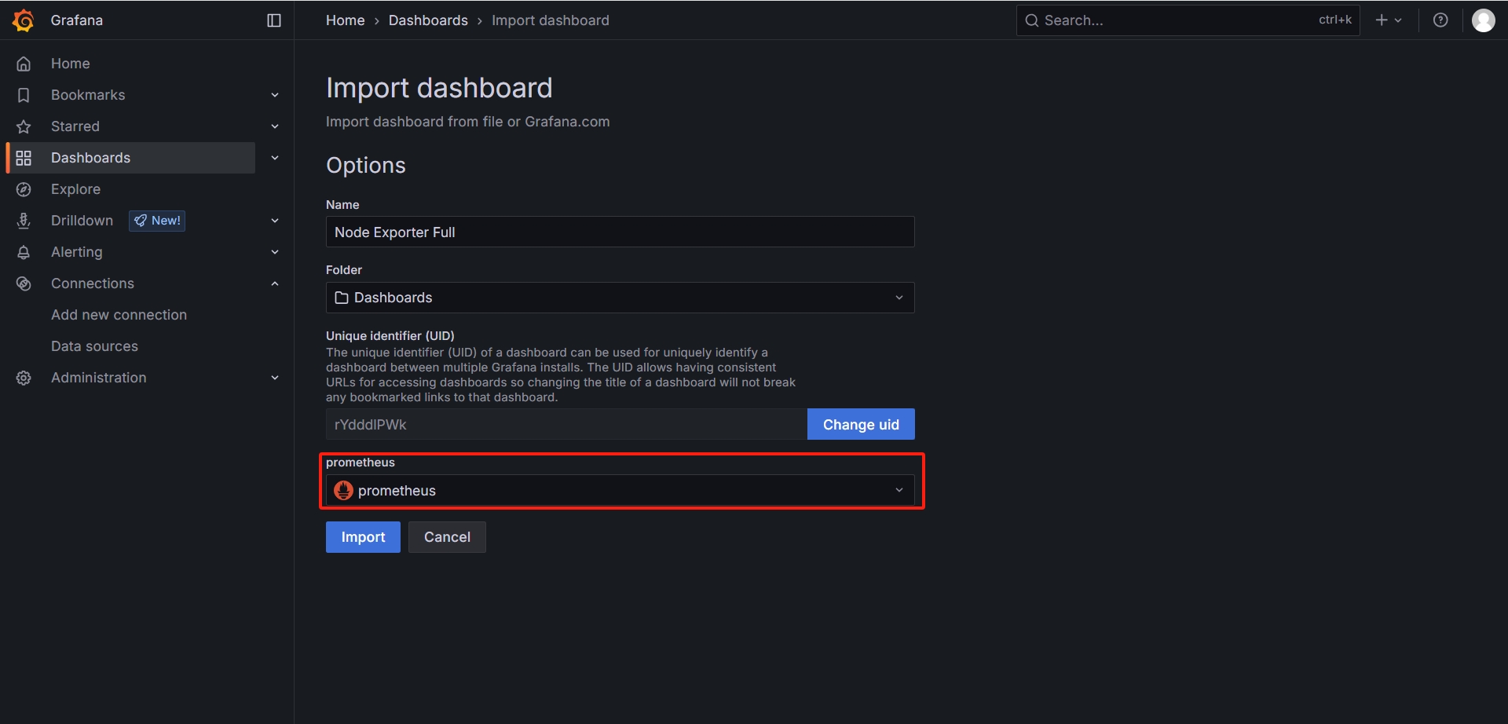
Task: Click the dashboard Name input field
Action: [x=620, y=232]
